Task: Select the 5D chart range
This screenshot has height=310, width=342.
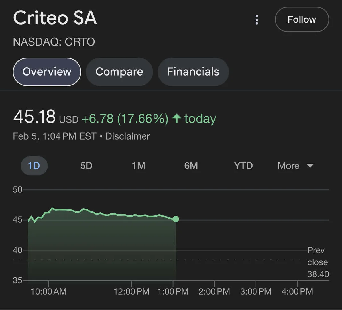Action: (x=86, y=166)
